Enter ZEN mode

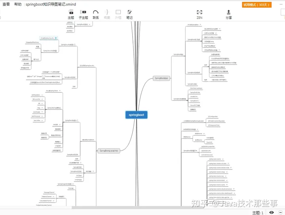pyautogui.click(x=199, y=14)
